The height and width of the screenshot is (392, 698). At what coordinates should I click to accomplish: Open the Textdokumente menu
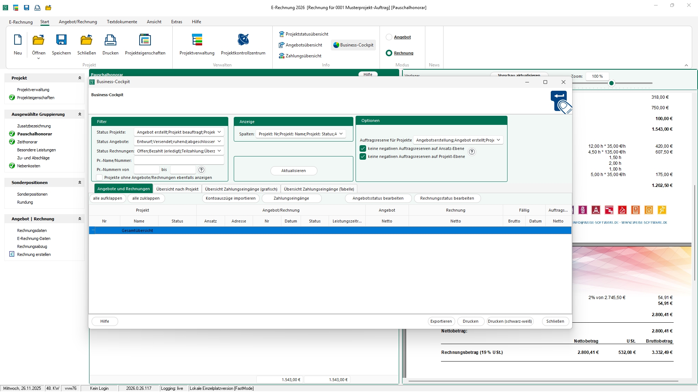122,22
